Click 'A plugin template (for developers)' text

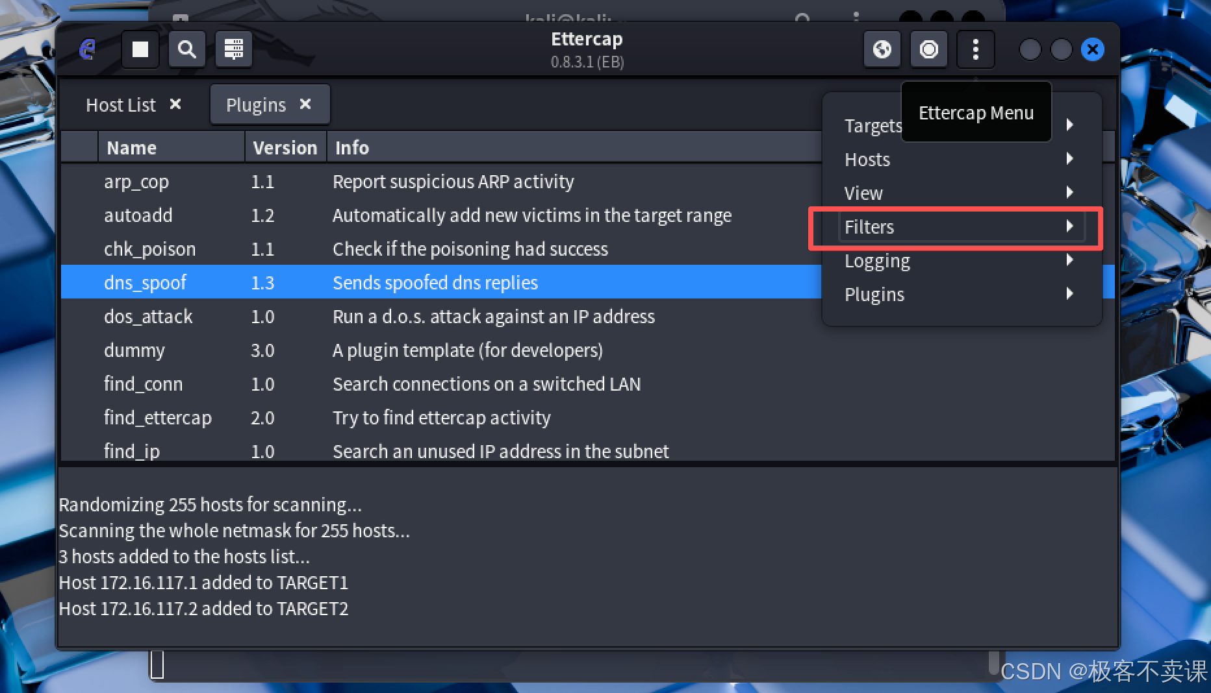coord(468,350)
